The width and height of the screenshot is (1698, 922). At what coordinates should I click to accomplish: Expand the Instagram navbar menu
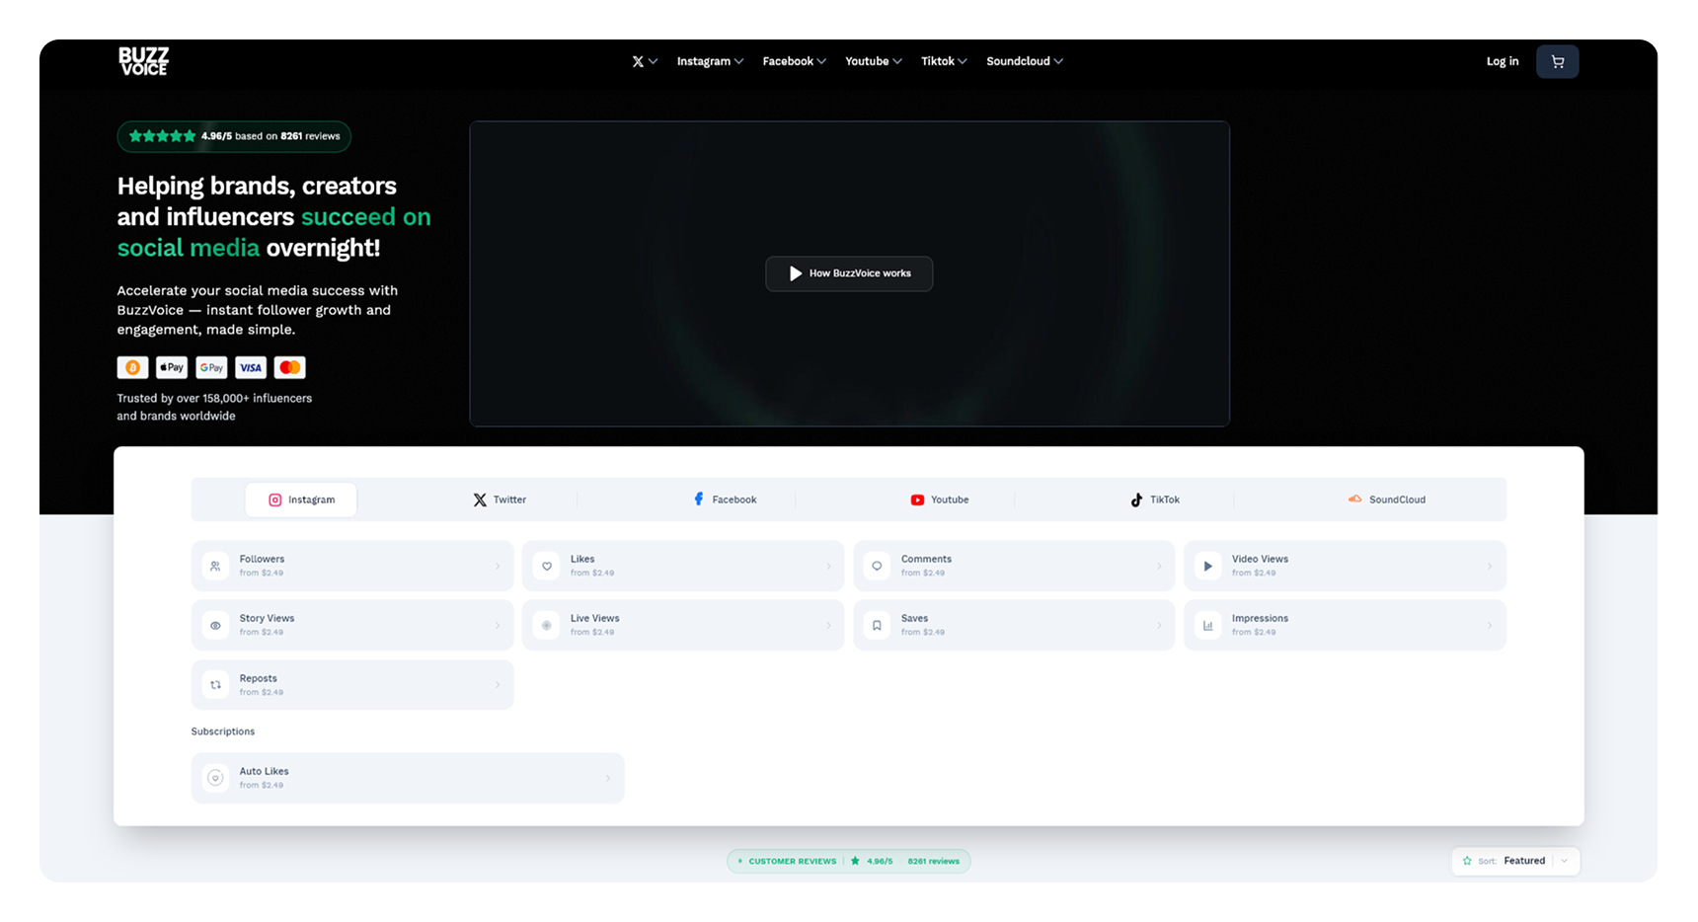tap(710, 61)
